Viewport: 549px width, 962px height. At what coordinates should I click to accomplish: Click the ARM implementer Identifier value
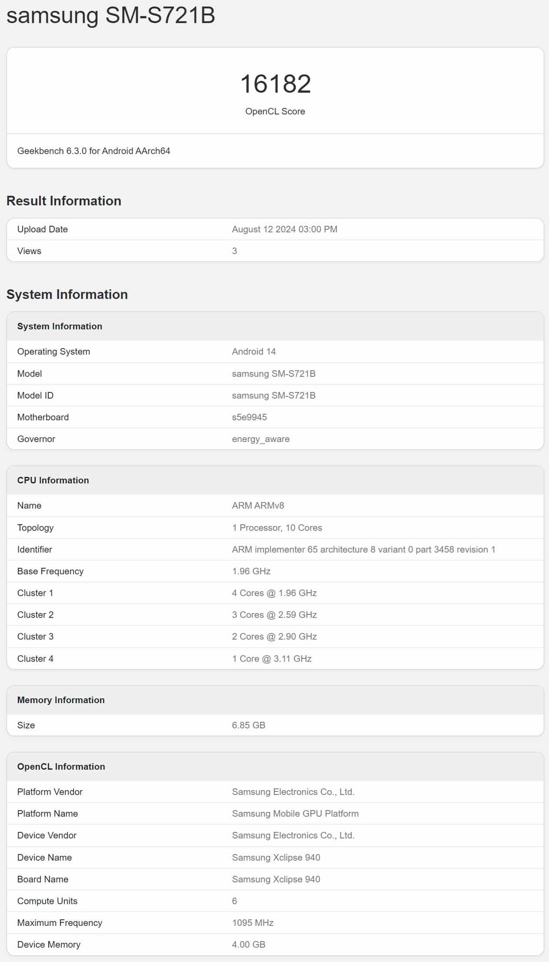pyautogui.click(x=364, y=550)
